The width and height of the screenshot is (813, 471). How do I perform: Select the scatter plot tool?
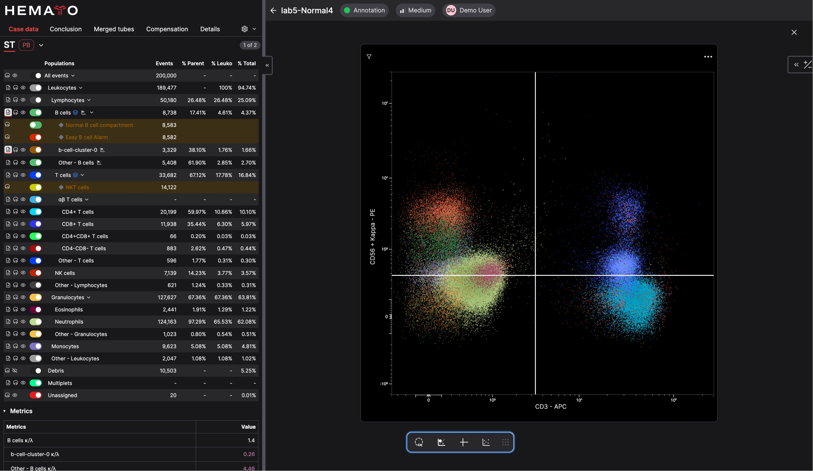(486, 442)
